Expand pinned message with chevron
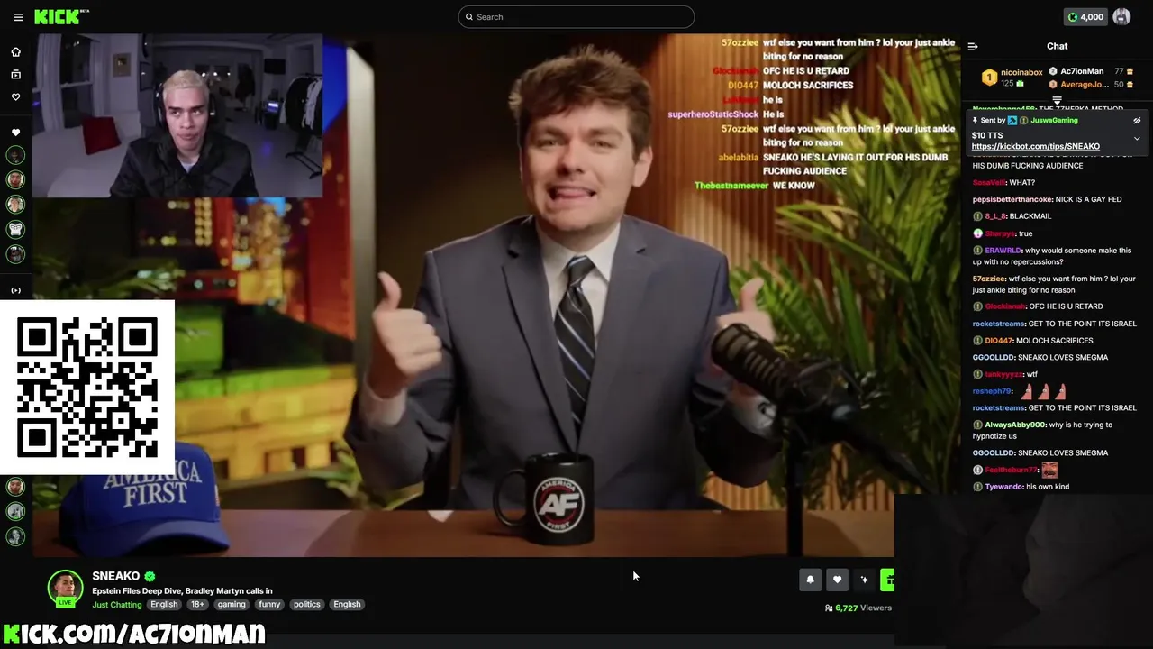Viewport: 1153px width, 649px height. 1137,139
